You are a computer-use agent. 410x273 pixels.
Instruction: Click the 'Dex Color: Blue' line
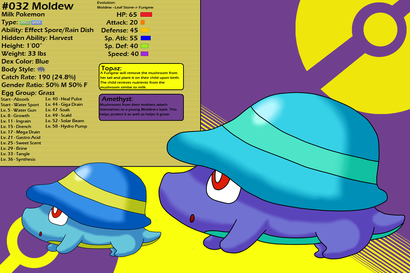[x=25, y=61]
